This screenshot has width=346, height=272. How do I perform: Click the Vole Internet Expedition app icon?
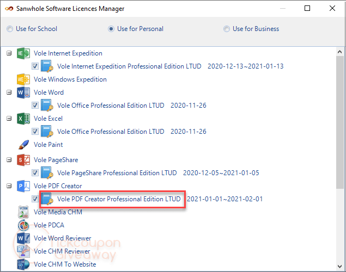coord(23,53)
